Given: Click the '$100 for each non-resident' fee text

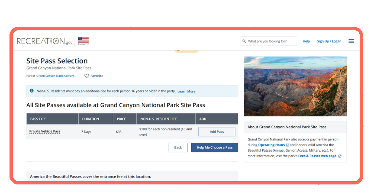Looking at the screenshot, I should click(x=166, y=132).
